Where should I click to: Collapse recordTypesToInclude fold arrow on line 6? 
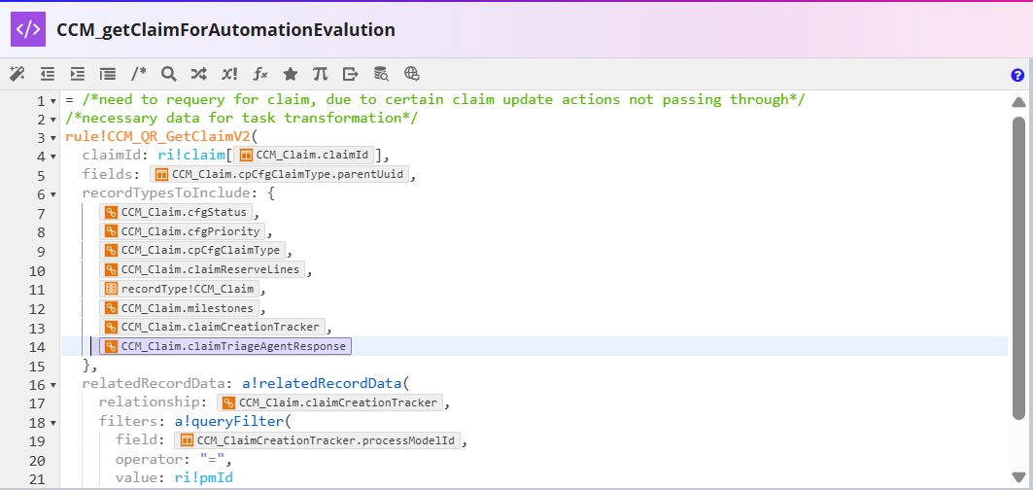[x=52, y=195]
